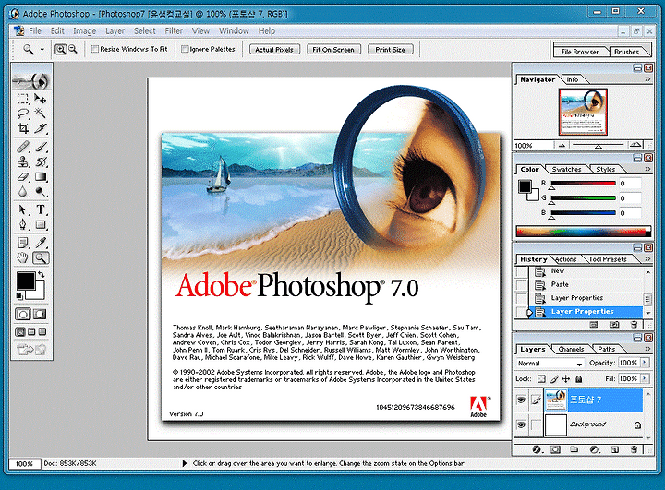The width and height of the screenshot is (665, 490).
Task: Delete current layer with Layers trash icon
Action: point(634,449)
